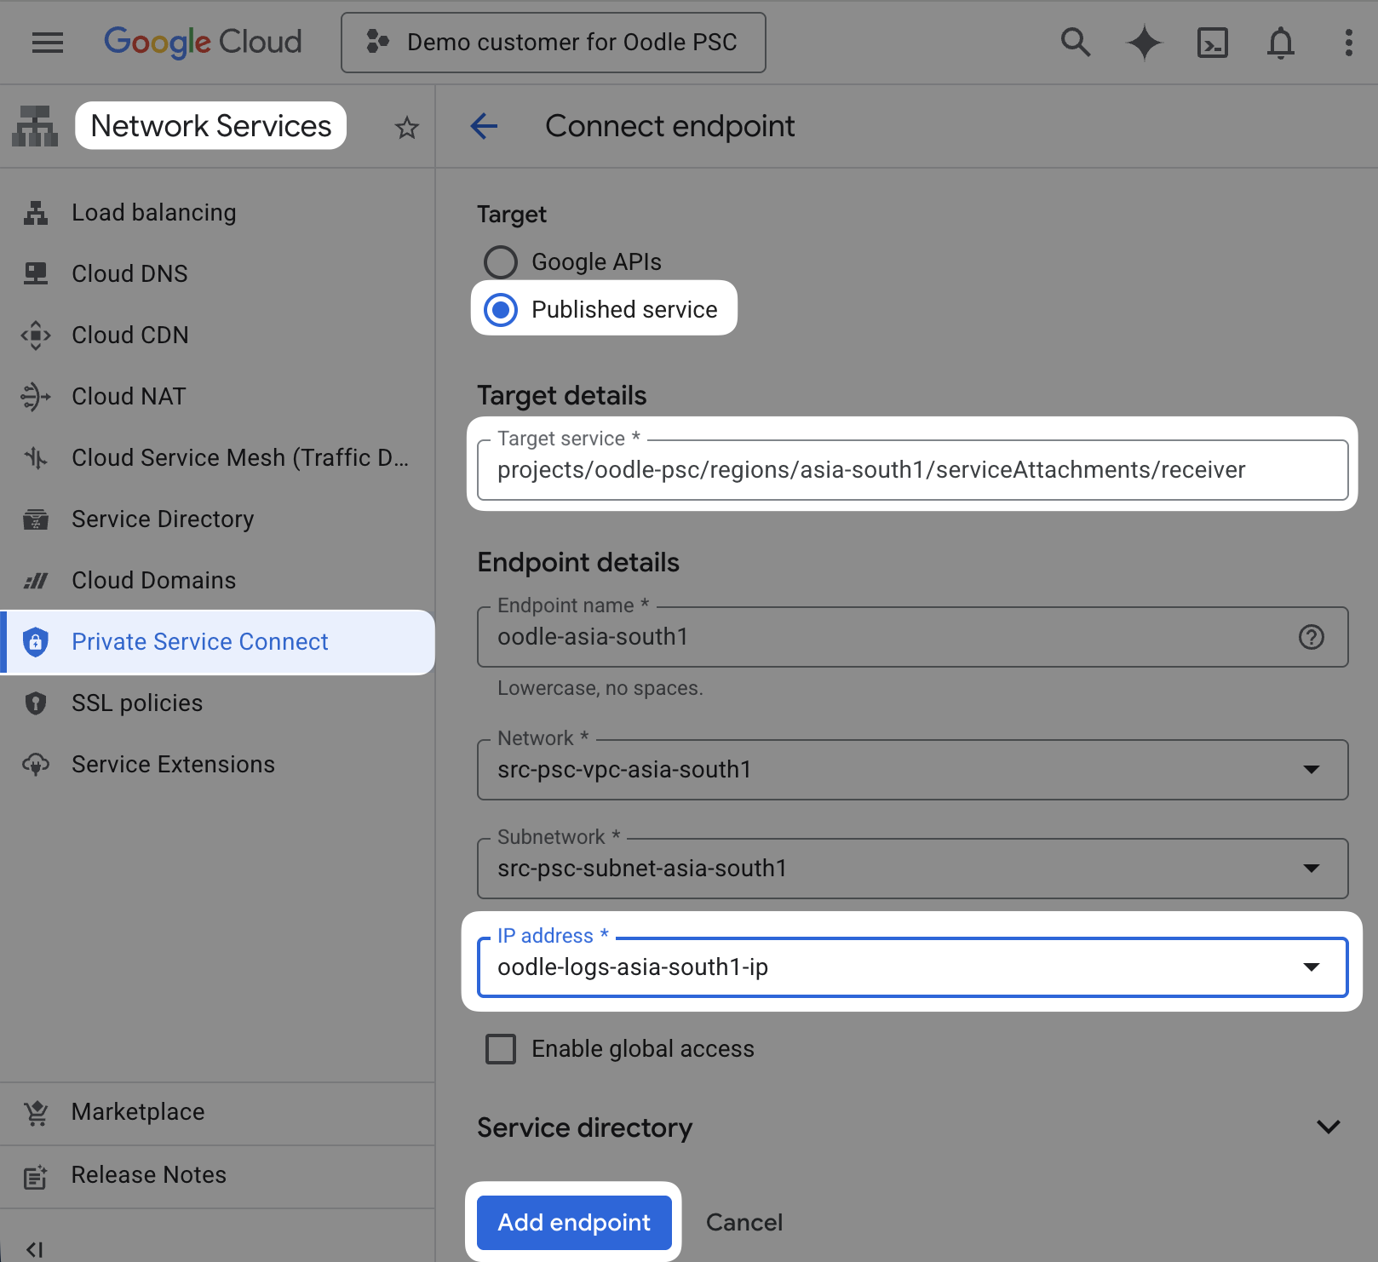Click the Network Services pin icon
This screenshot has width=1378, height=1262.
34,125
